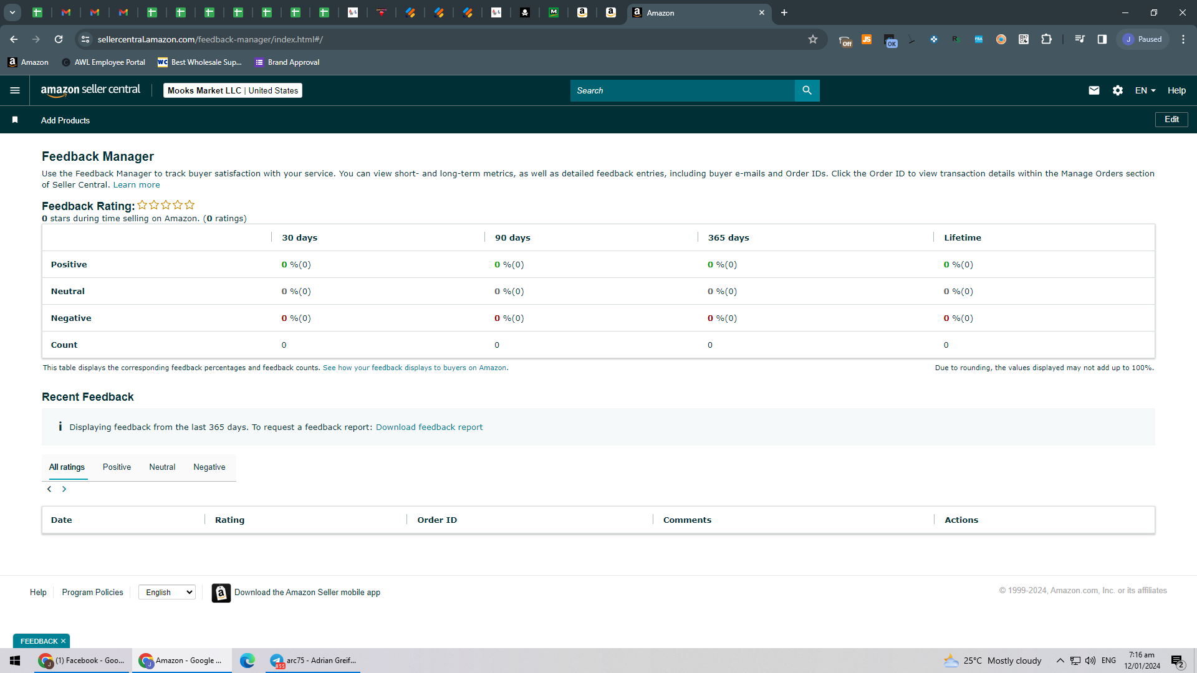1197x673 pixels.
Task: Click the FEEDBACK widget label
Action: pyautogui.click(x=39, y=641)
